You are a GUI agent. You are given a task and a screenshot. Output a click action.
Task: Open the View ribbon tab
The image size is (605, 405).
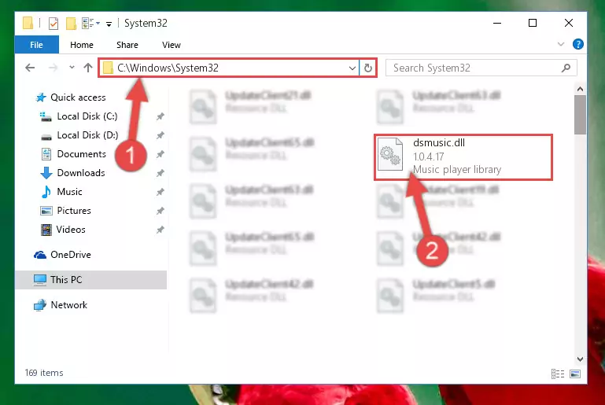tap(172, 45)
